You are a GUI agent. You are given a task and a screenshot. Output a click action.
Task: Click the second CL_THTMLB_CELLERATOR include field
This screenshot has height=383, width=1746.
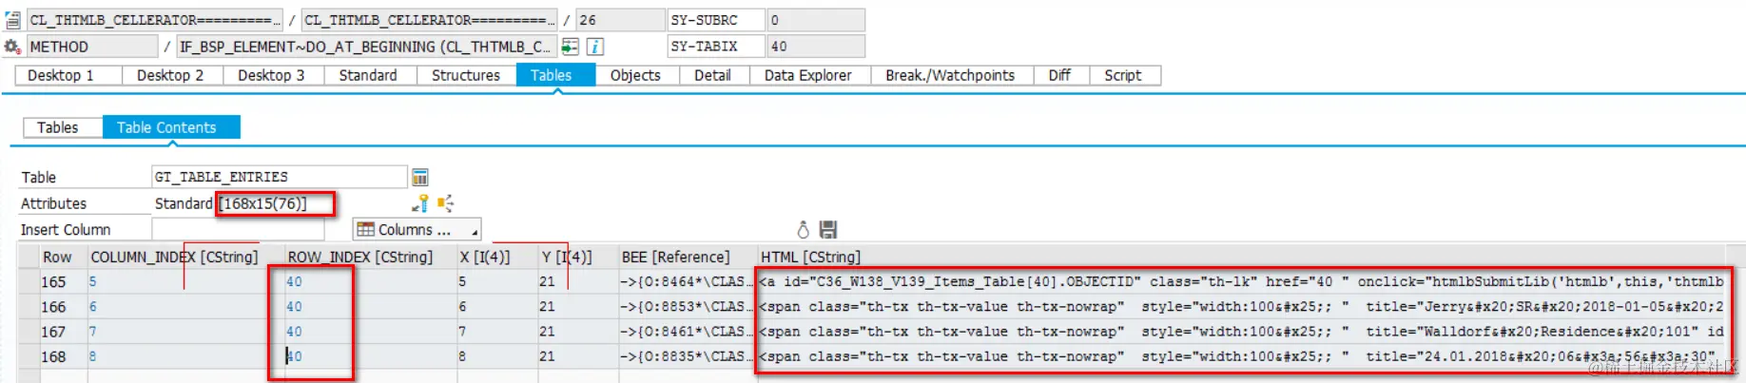pos(429,20)
